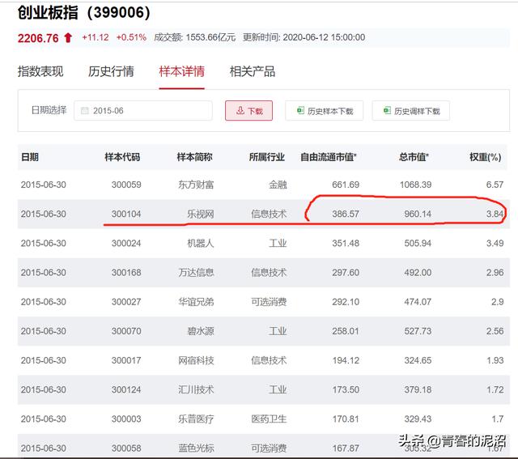The height and width of the screenshot is (459, 518).
Task: Click the 自由流通市值 column header
Action: (329, 157)
